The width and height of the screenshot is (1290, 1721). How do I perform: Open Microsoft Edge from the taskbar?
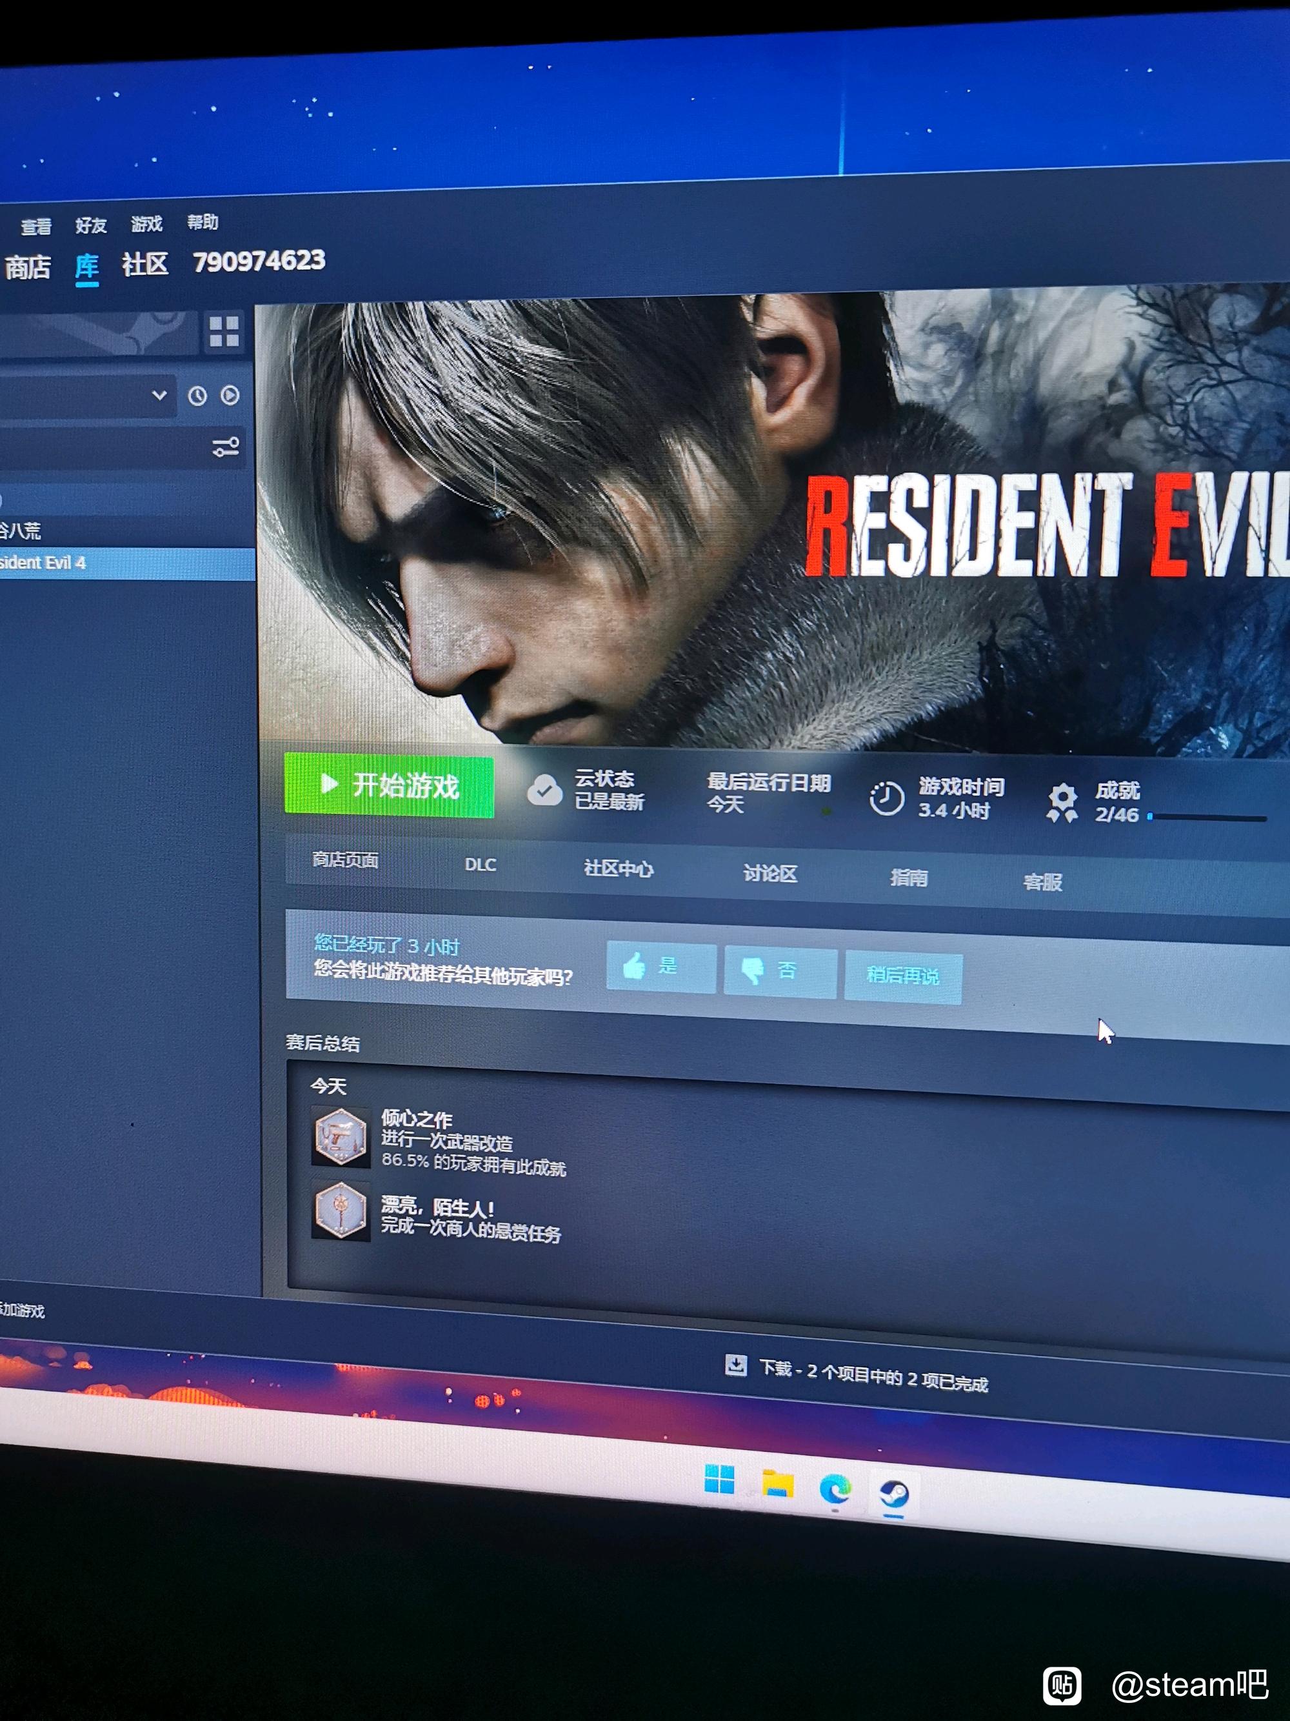point(835,1489)
